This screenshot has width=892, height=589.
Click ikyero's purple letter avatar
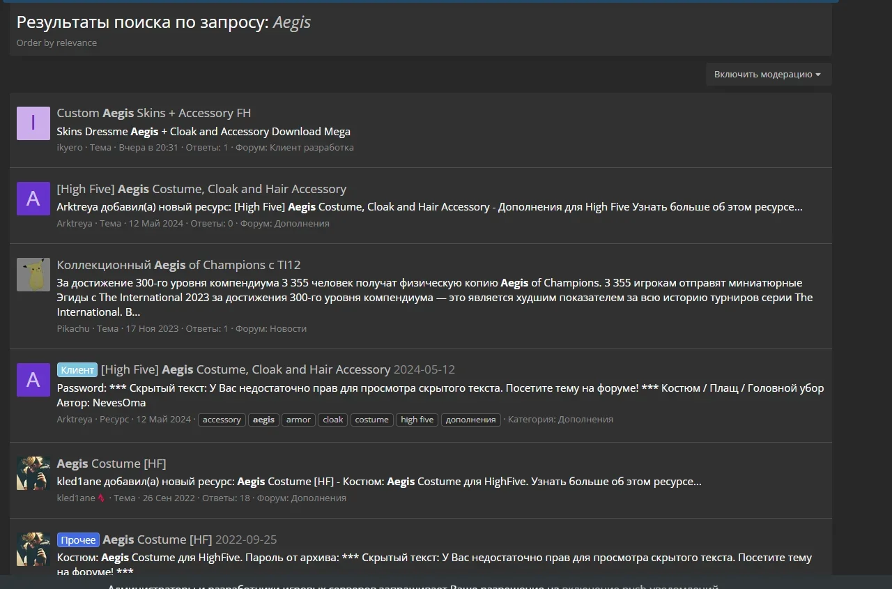[x=33, y=123]
